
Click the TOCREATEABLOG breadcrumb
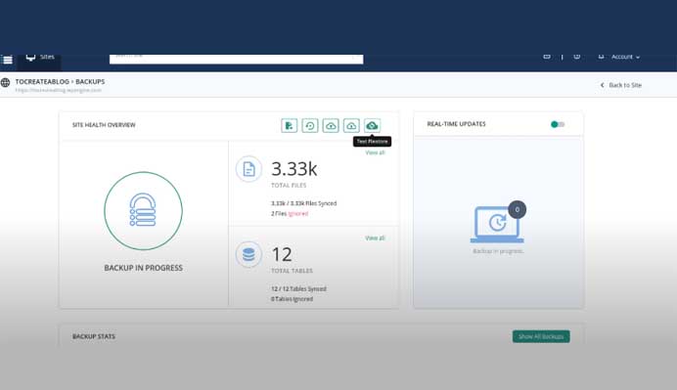click(42, 81)
